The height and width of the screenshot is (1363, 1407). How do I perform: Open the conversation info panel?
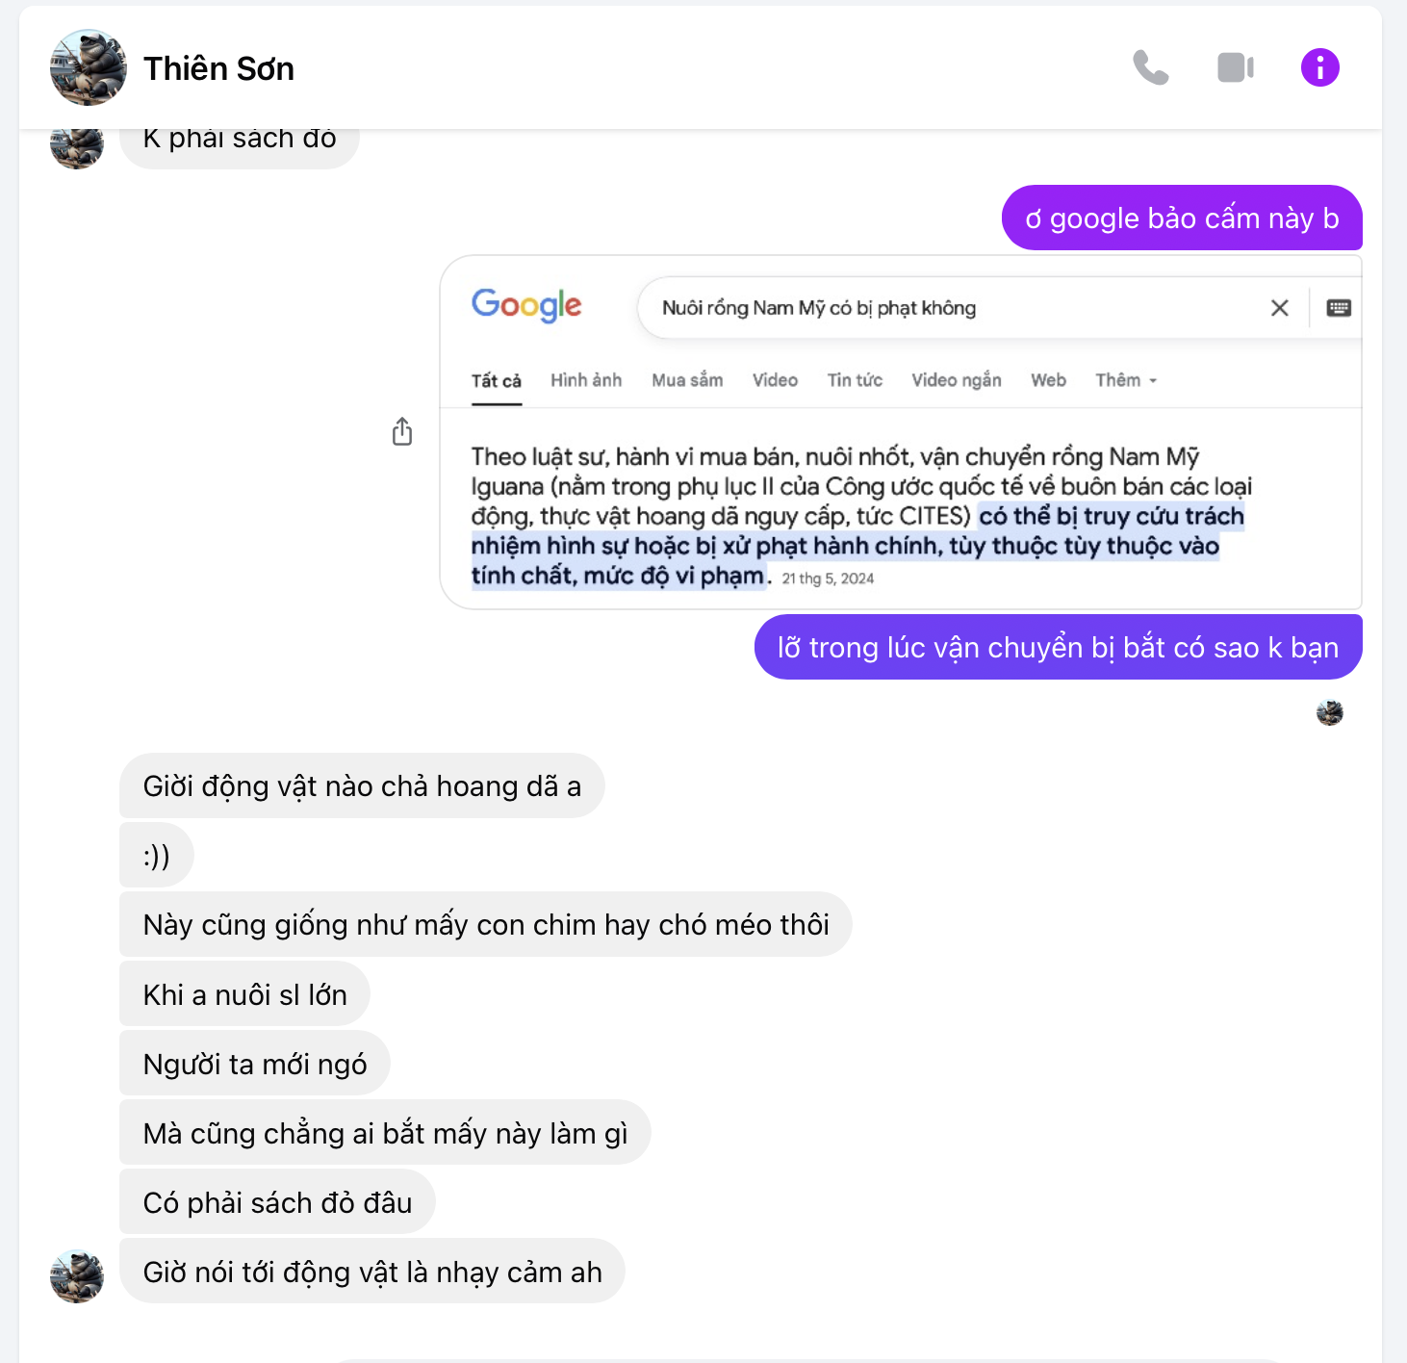pos(1319,67)
